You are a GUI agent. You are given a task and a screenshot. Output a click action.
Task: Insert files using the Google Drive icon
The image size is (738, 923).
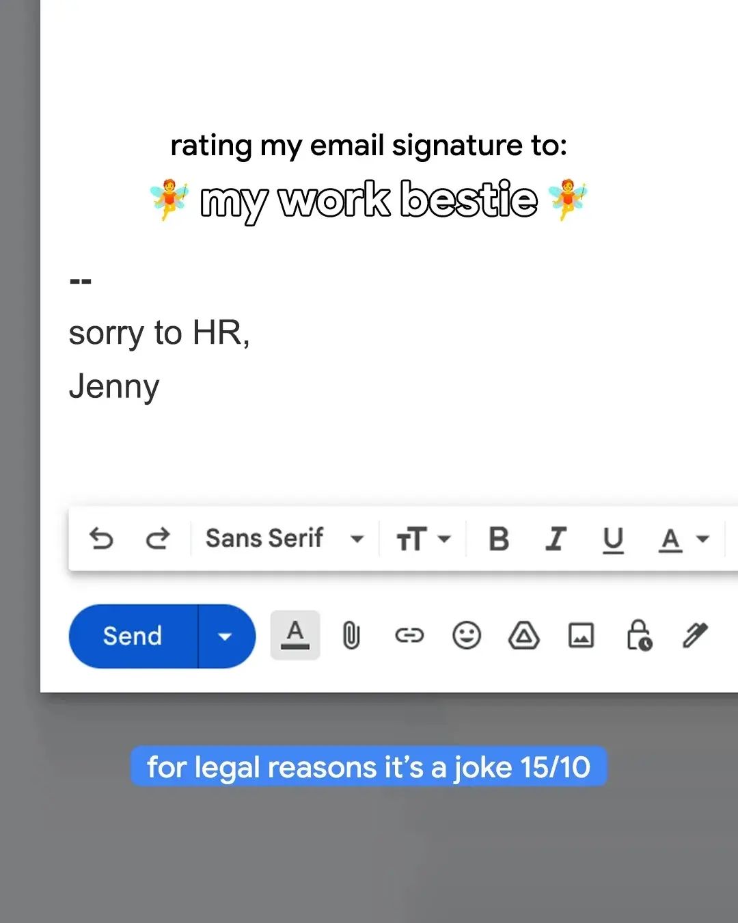coord(524,636)
